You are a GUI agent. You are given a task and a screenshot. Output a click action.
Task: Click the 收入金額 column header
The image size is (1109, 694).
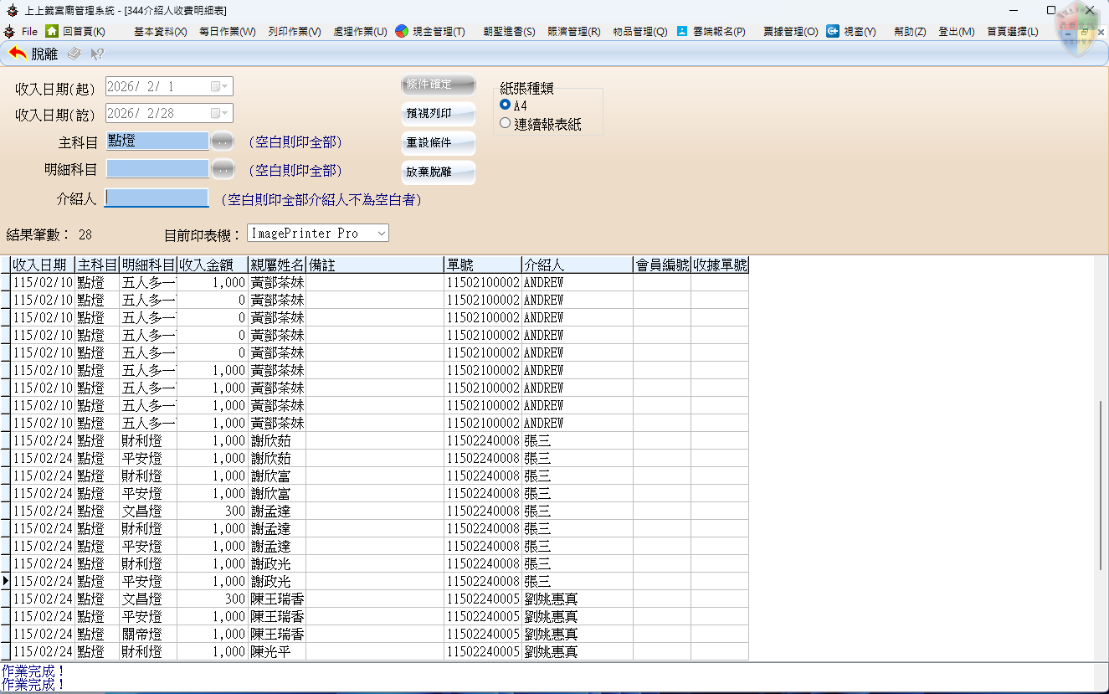(x=213, y=265)
